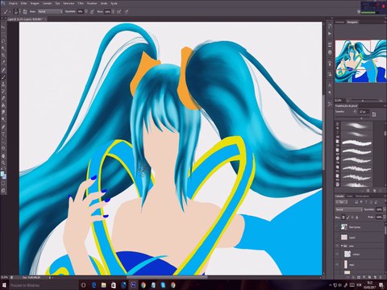Click the Navigator preview thumbnail
387x290 pixels.
[361, 61]
